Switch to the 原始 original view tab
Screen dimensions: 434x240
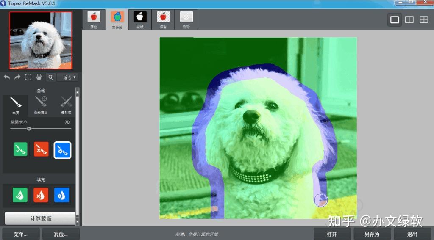[x=93, y=19]
